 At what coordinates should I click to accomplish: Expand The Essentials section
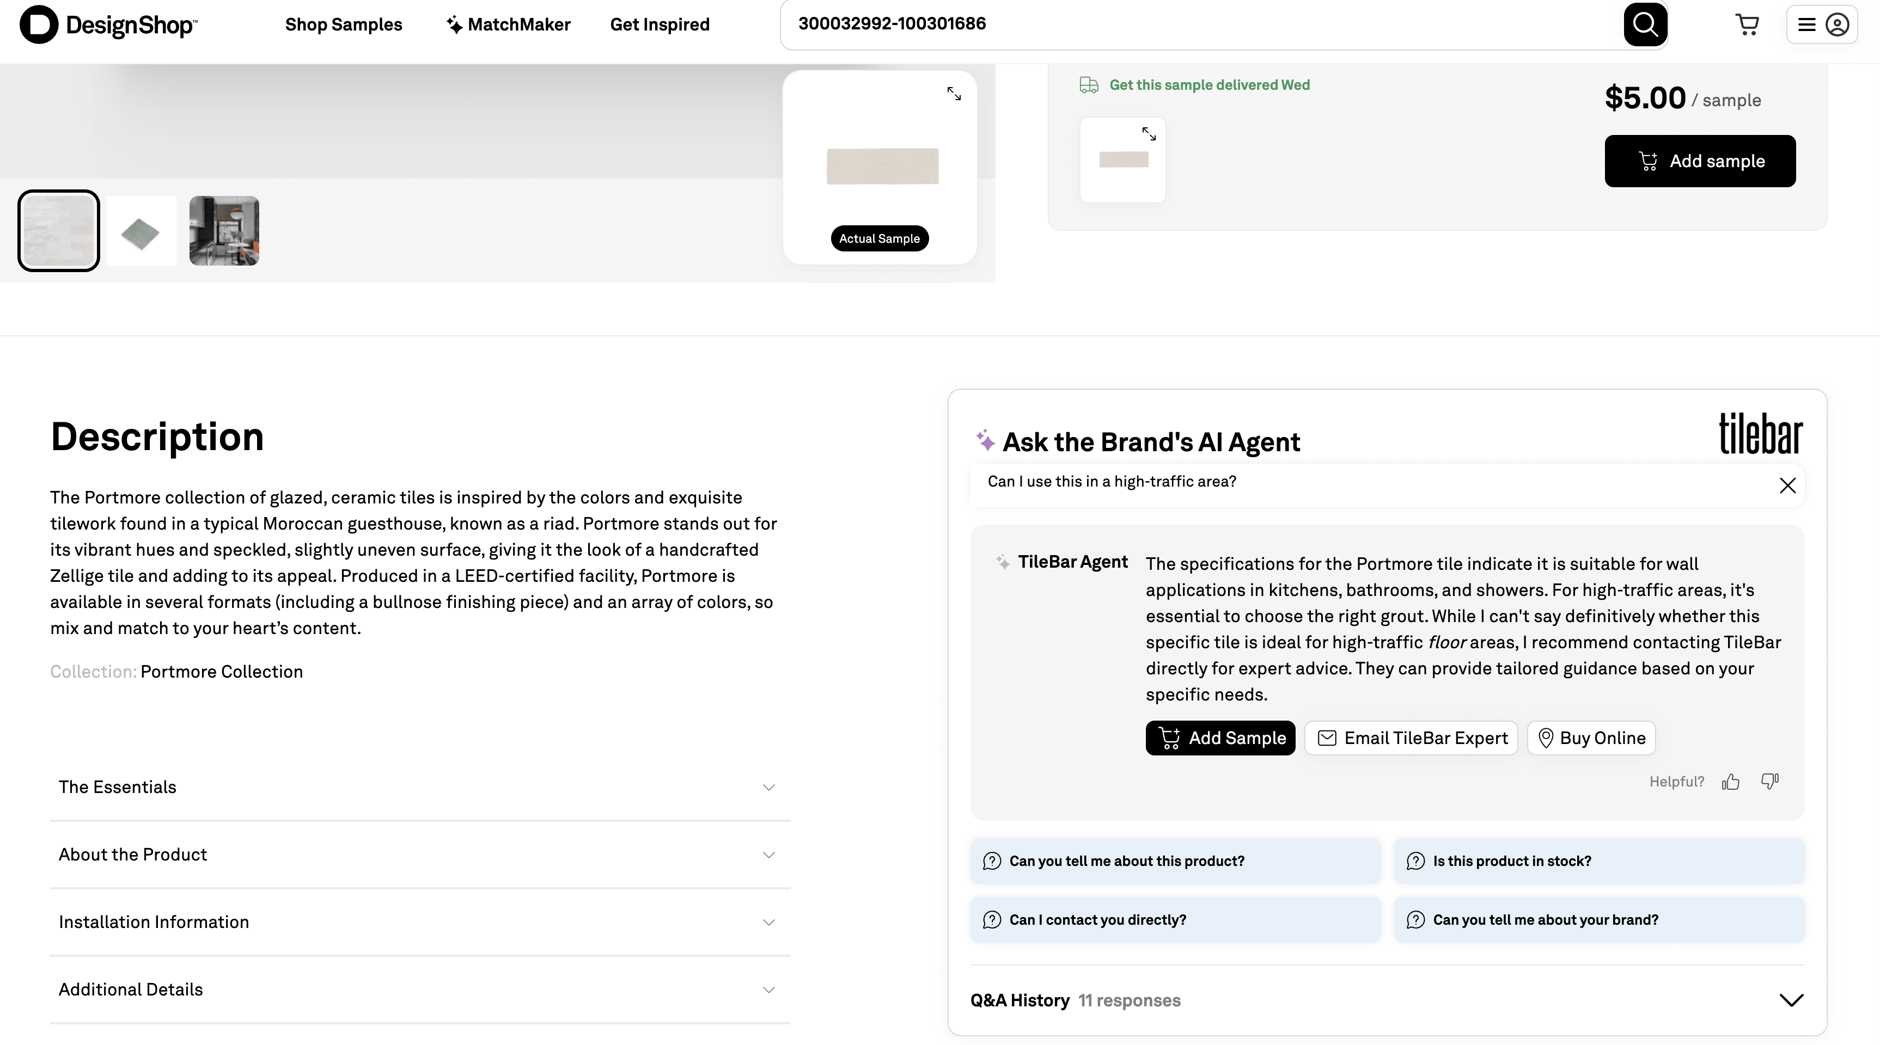tap(420, 787)
